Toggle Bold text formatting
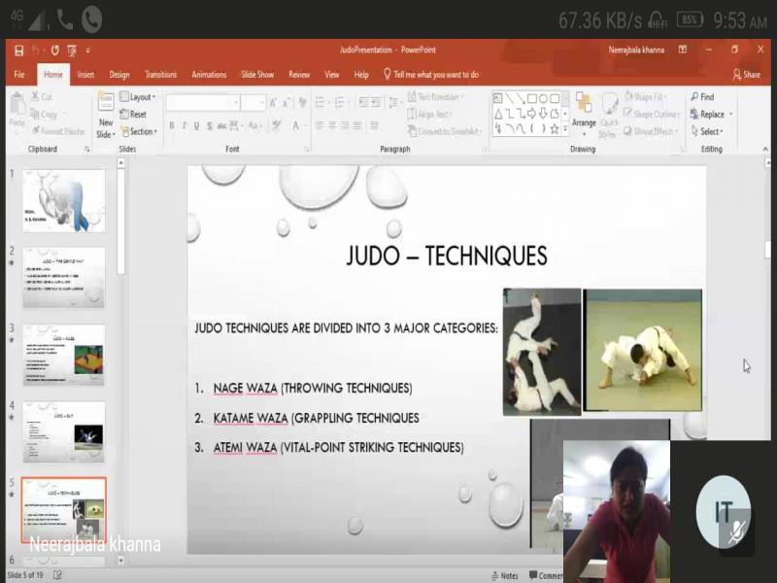Viewport: 777px width, 583px height. (x=172, y=126)
